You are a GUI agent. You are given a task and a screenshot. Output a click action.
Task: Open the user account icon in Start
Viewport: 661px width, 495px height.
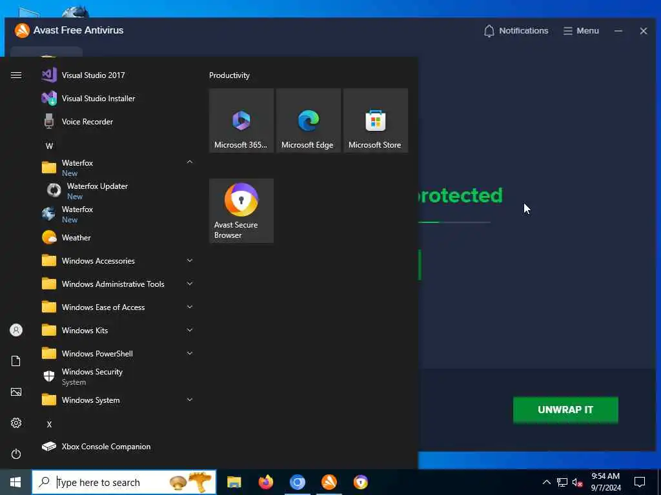click(x=16, y=330)
